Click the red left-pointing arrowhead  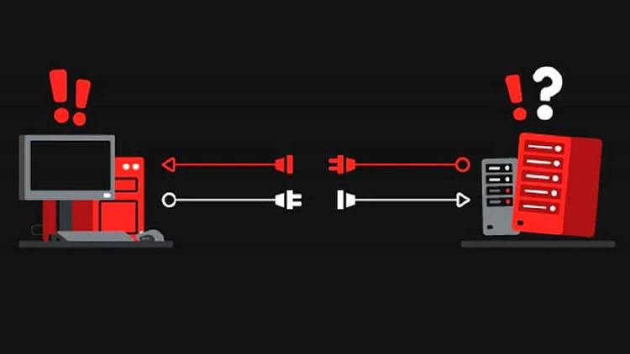click(168, 164)
